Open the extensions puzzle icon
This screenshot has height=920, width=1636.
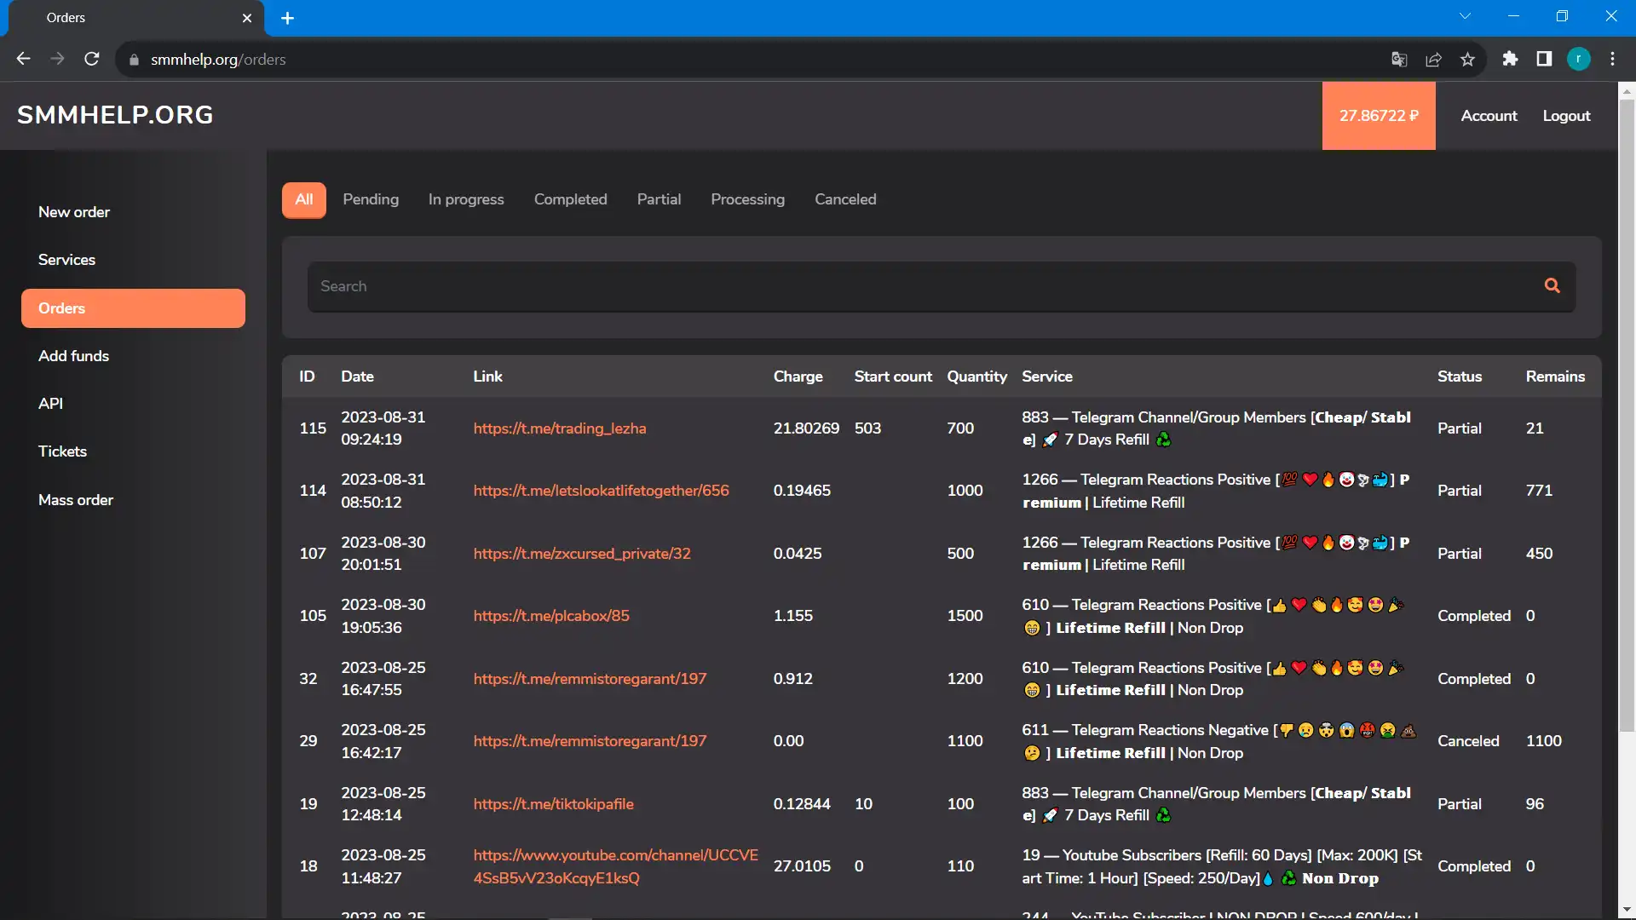click(1510, 59)
